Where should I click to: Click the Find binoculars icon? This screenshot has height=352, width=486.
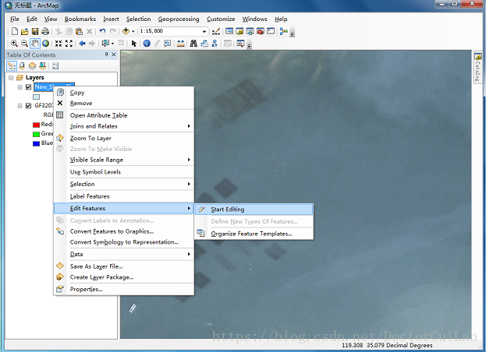point(193,44)
